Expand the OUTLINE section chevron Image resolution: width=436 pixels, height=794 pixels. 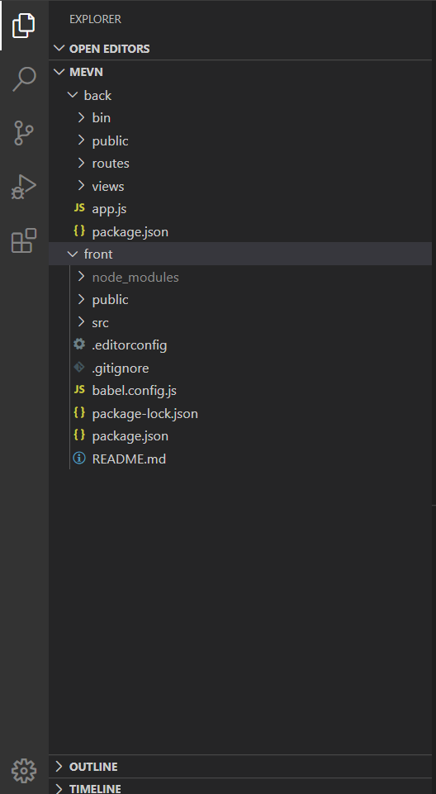[59, 766]
